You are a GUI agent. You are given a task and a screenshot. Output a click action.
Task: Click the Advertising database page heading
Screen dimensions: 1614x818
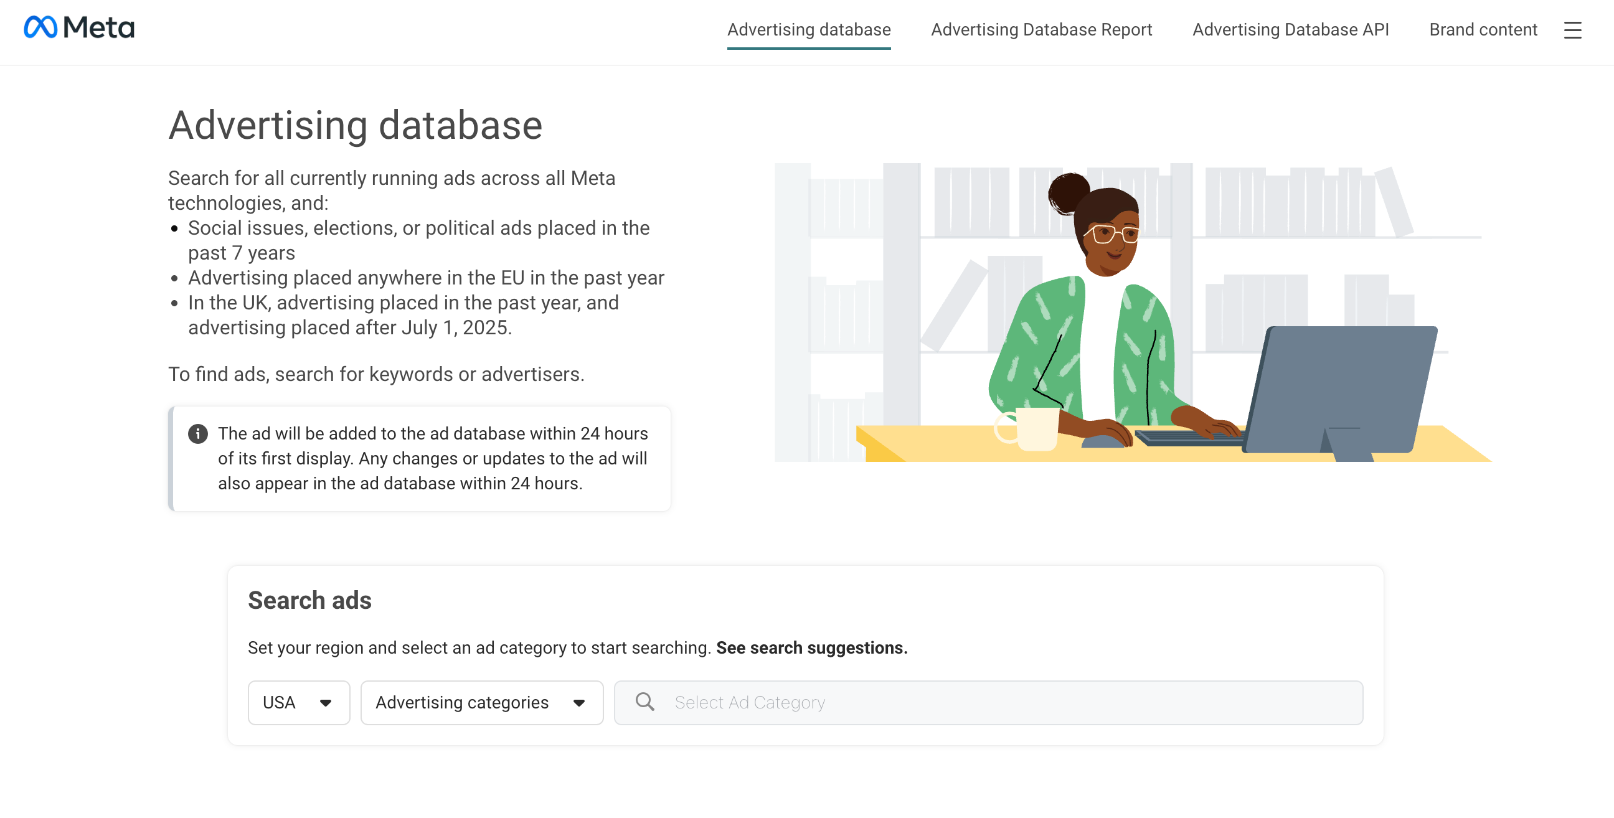point(356,125)
